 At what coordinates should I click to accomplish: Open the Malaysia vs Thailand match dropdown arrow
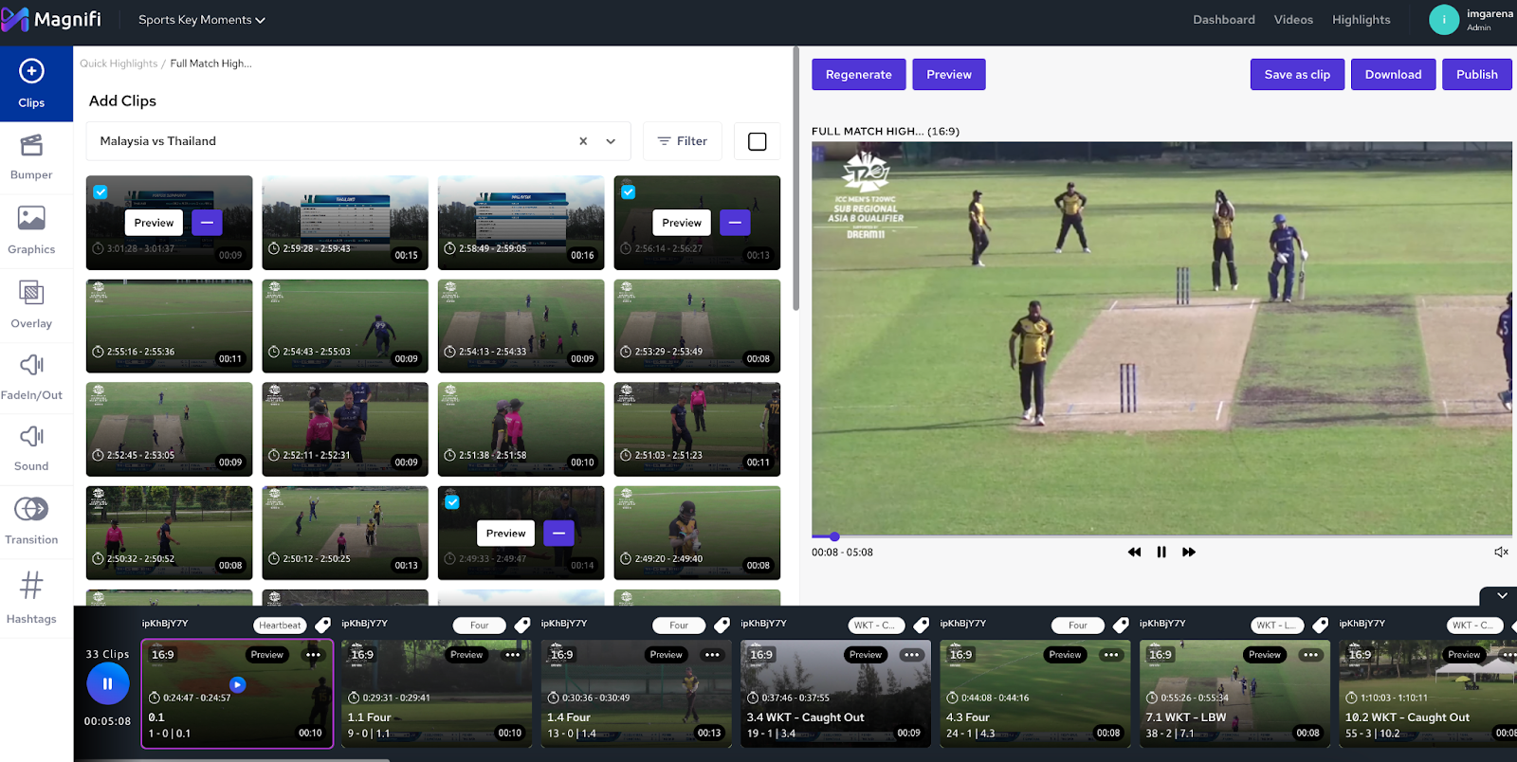(611, 141)
